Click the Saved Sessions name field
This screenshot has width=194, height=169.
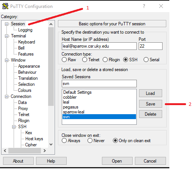99,84
